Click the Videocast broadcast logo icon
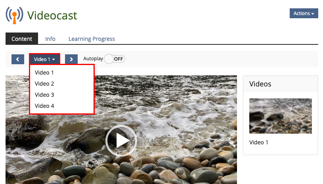Image resolution: width=323 pixels, height=184 pixels. [14, 15]
